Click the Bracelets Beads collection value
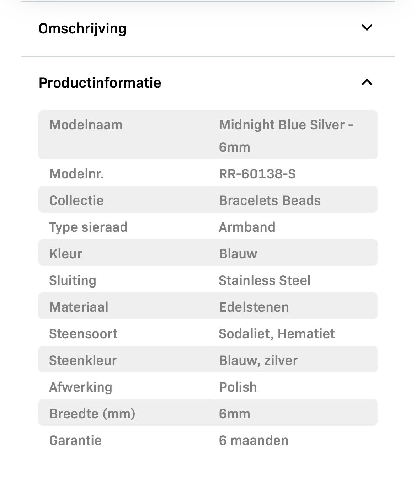This screenshot has width=416, height=478. click(x=270, y=200)
